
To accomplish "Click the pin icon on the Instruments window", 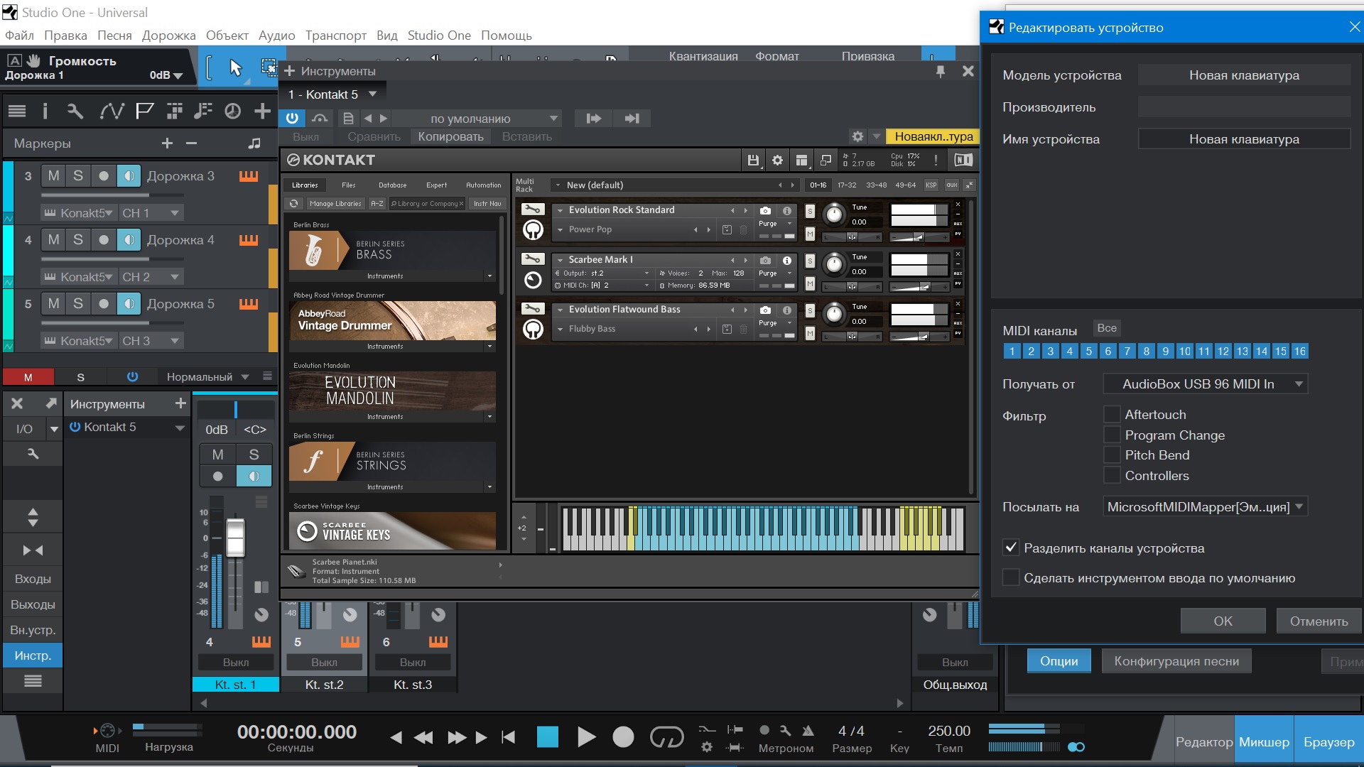I will tap(941, 71).
